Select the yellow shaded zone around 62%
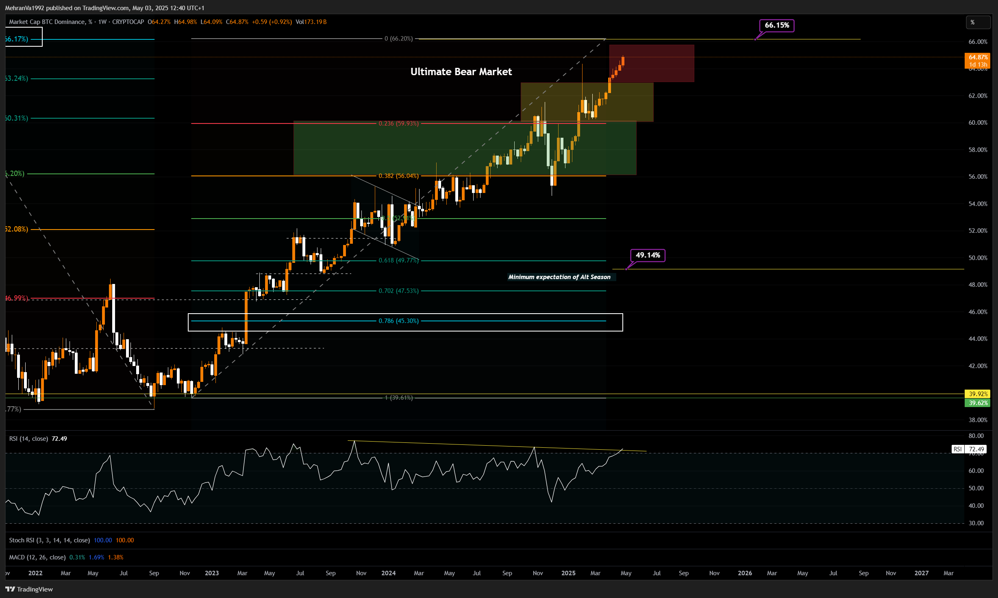Screen dimensions: 998x598 (587, 102)
